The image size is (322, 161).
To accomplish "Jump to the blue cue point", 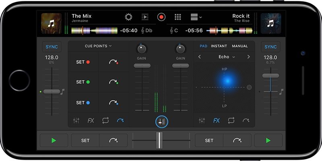I will (114, 103).
